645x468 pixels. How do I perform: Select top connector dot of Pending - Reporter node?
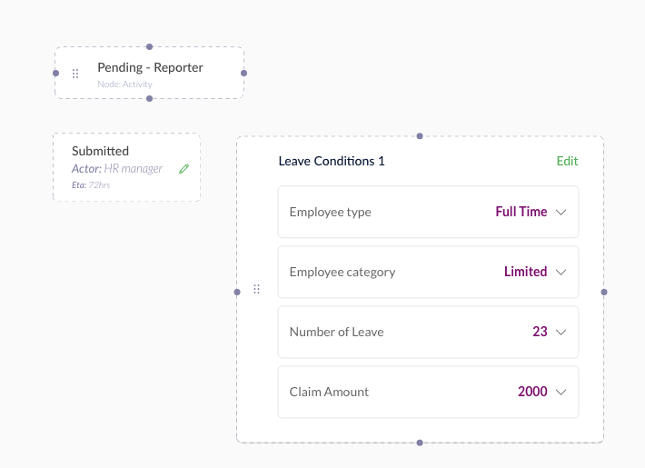pyautogui.click(x=149, y=47)
